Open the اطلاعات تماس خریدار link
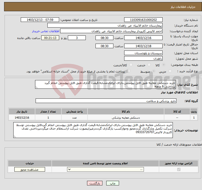The width and height of the screenshot is (202, 190). click(x=46, y=31)
